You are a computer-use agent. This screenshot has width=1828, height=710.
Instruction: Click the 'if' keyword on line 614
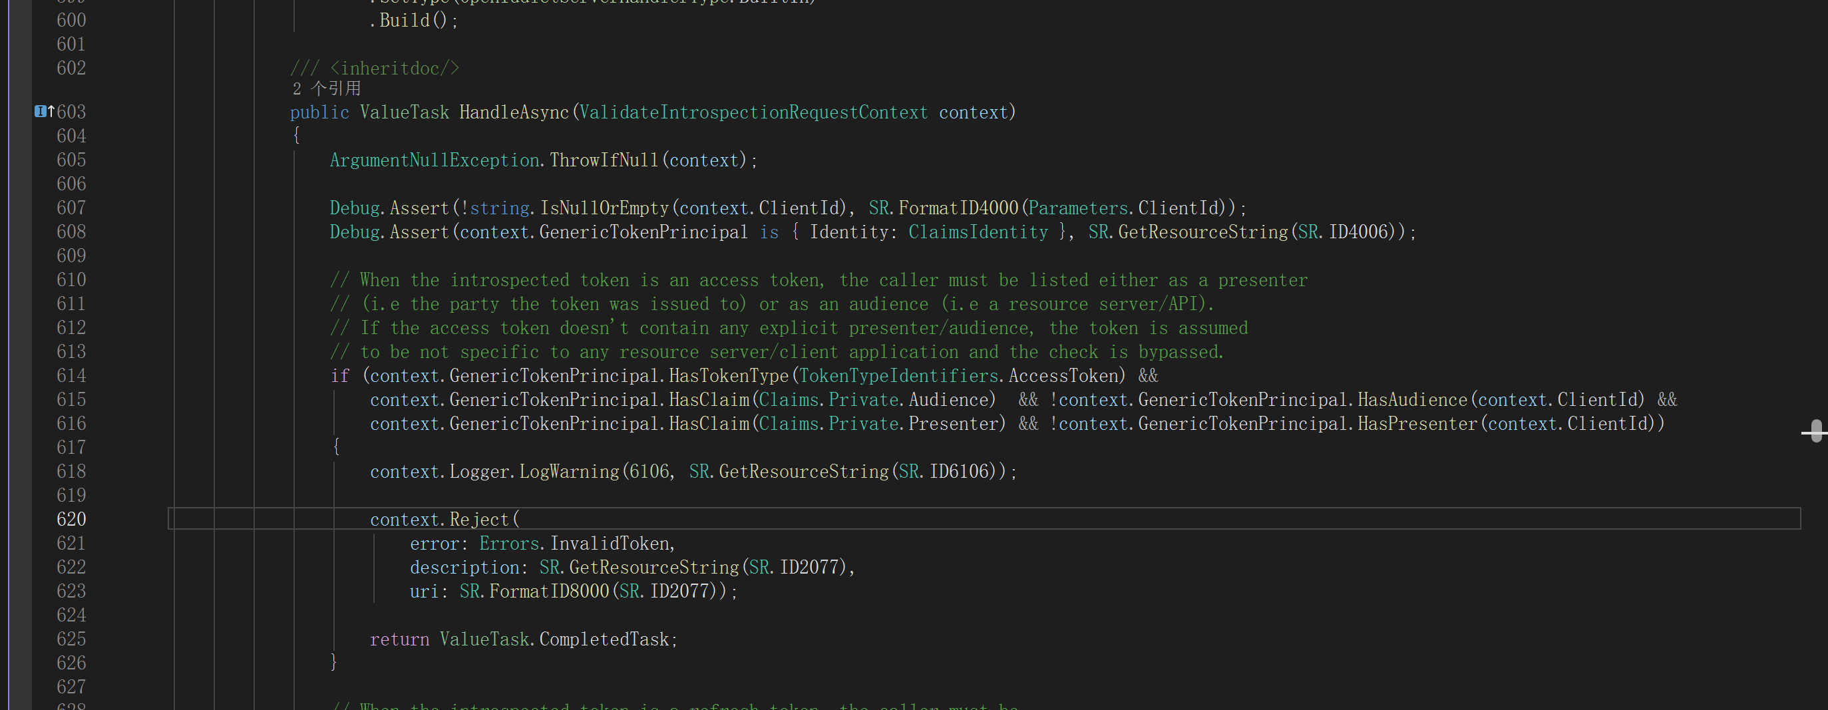coord(340,376)
